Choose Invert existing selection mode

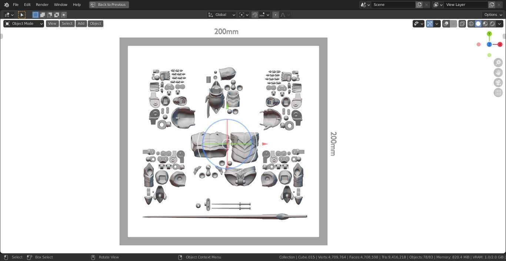point(57,15)
